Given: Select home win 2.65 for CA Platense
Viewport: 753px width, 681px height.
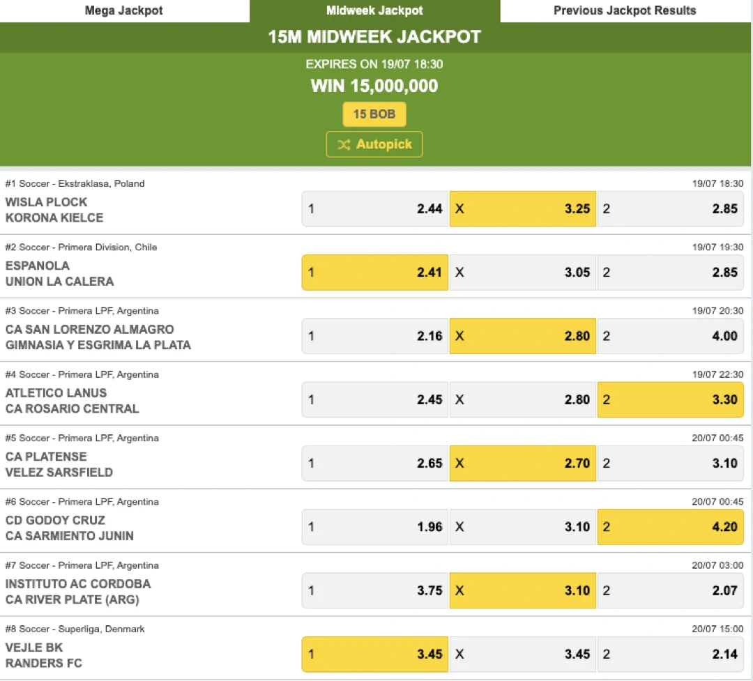Looking at the screenshot, I should (x=374, y=464).
